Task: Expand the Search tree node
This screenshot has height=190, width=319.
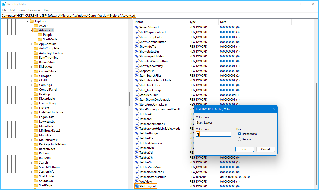Action: (31, 163)
